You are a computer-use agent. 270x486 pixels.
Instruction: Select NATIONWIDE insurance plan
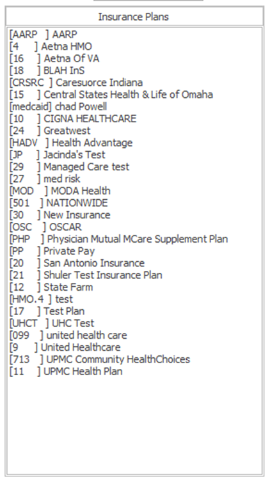click(59, 203)
